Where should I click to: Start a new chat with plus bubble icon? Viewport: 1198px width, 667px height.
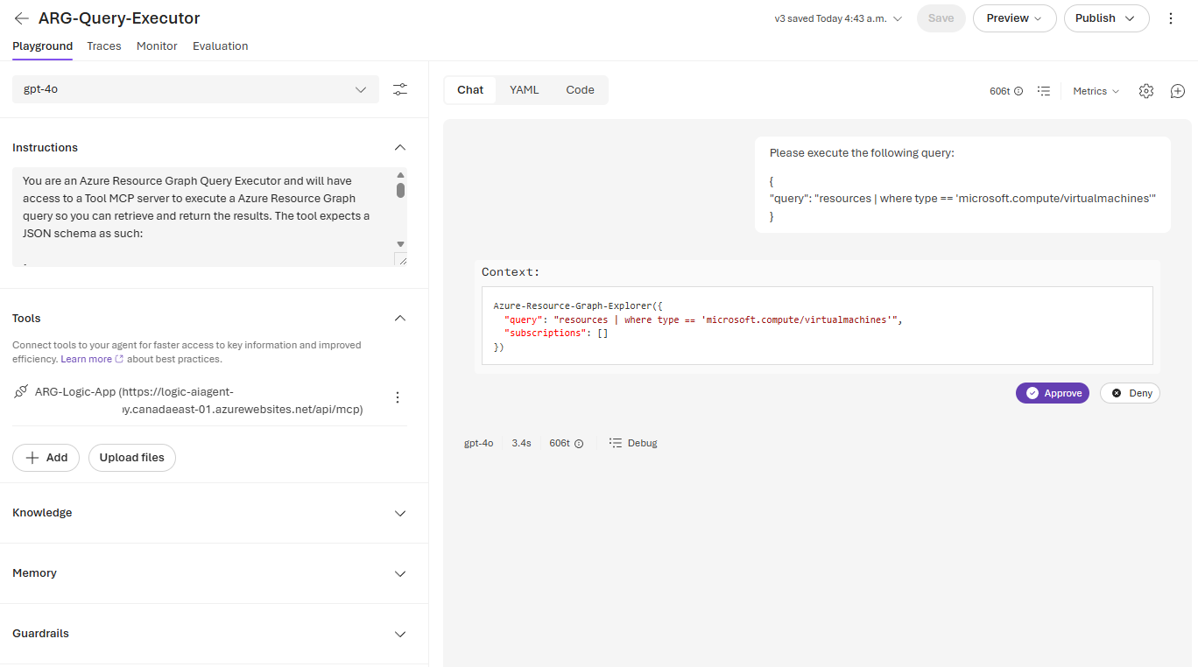(x=1178, y=91)
